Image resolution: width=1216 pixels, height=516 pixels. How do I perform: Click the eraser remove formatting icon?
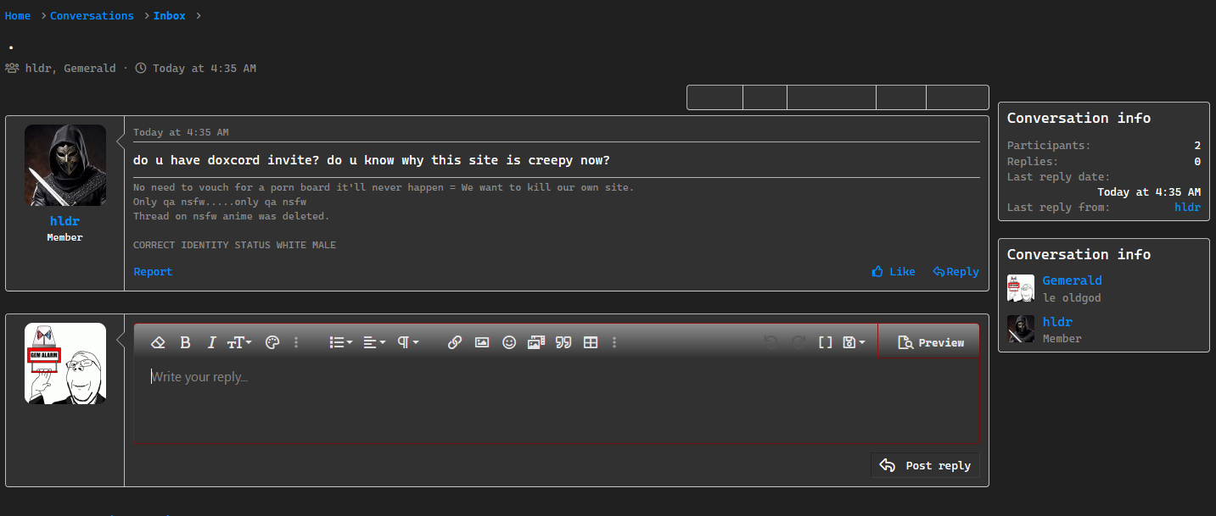pyautogui.click(x=158, y=342)
